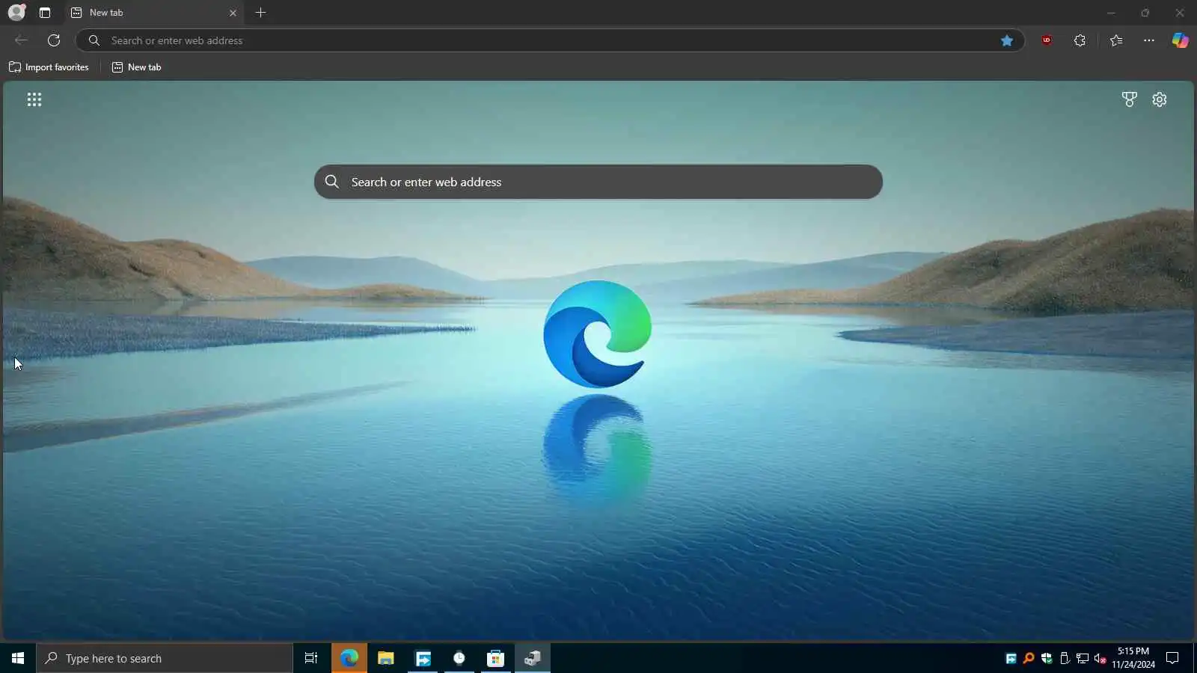Open the clock and date flyout
Screen dimensions: 1197x673
coord(1133,658)
